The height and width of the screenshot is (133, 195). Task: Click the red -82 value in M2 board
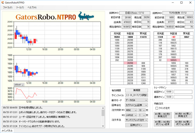click(173, 37)
